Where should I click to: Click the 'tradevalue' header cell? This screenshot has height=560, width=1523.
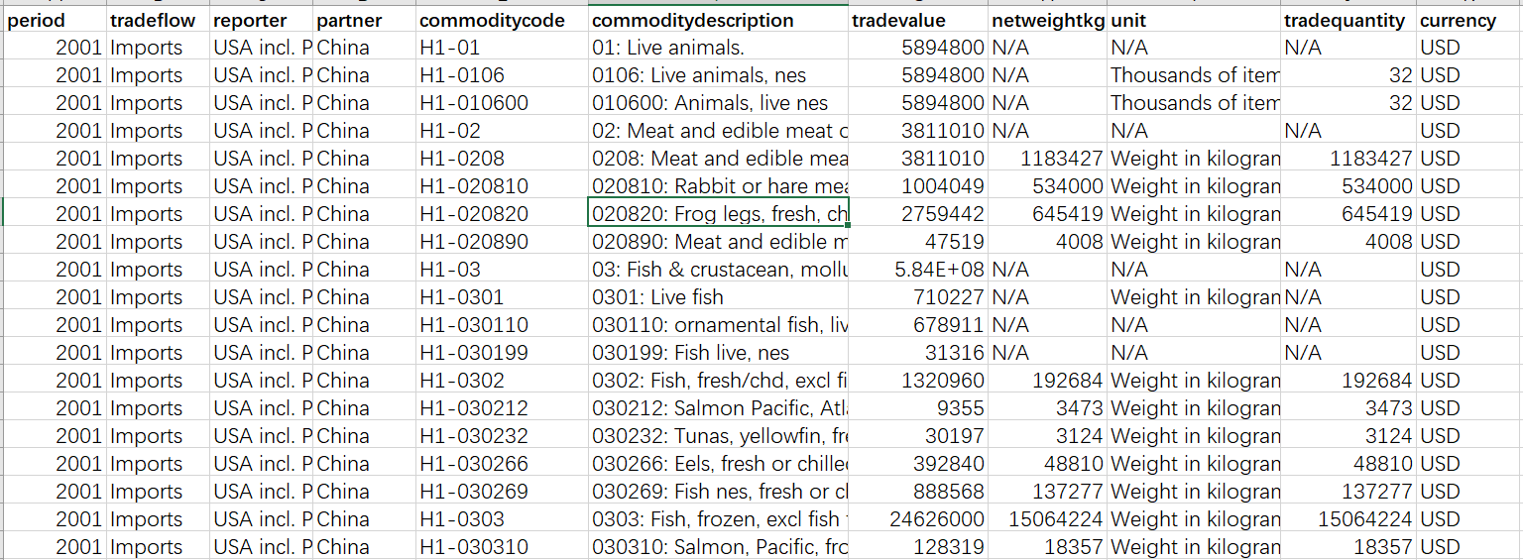tap(917, 21)
